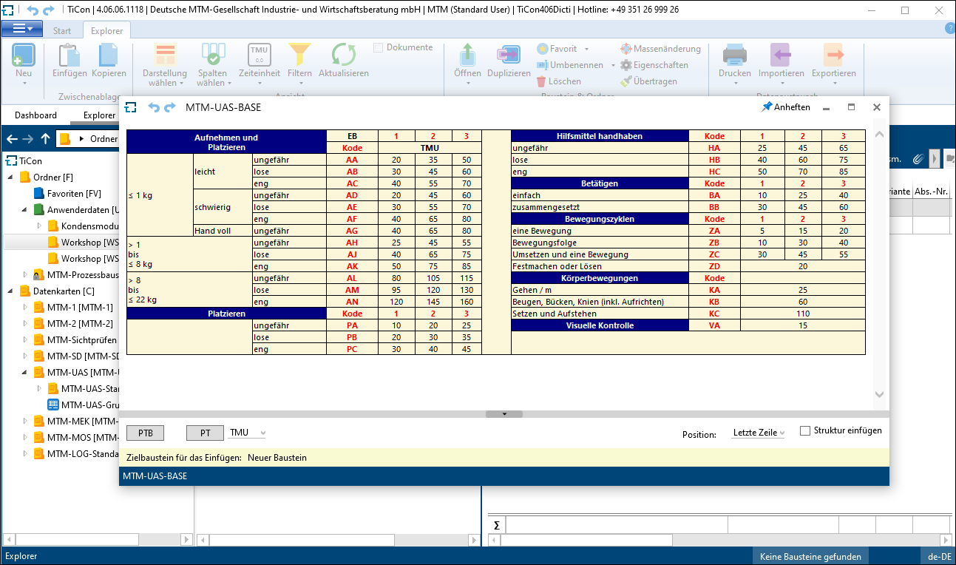Click the Favorit star button
Screen dimensions: 956x565
[x=557, y=49]
